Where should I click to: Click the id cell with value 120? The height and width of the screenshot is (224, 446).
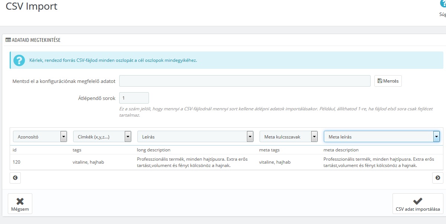(x=17, y=162)
